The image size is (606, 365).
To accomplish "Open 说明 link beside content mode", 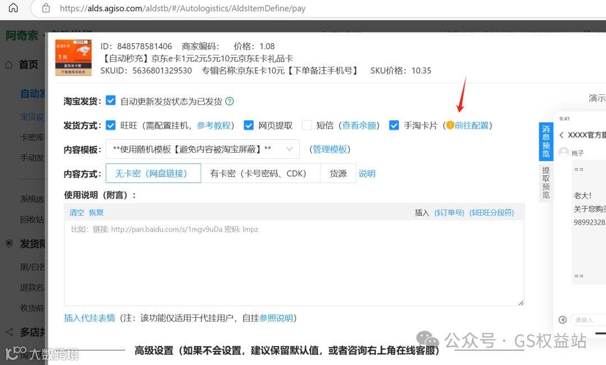I will pyautogui.click(x=367, y=174).
